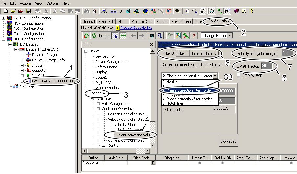This screenshot has width=297, height=174.
Task: Switch to the Process Data tab
Action: 142,22
